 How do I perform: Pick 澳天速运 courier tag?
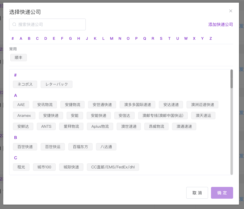point(203,115)
